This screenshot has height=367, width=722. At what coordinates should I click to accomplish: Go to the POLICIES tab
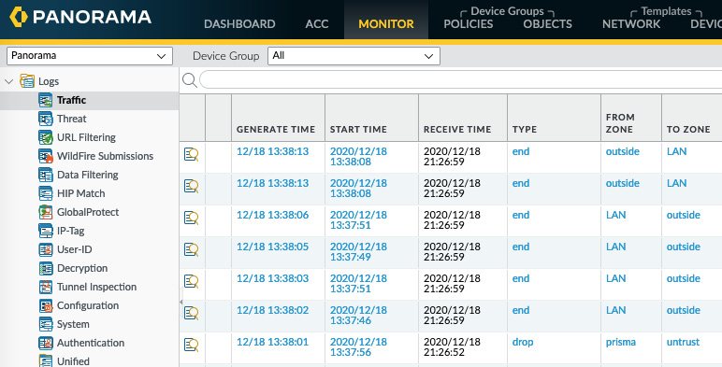click(x=469, y=24)
